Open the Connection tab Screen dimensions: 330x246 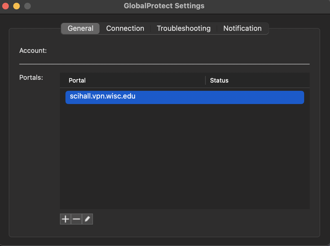coord(125,28)
